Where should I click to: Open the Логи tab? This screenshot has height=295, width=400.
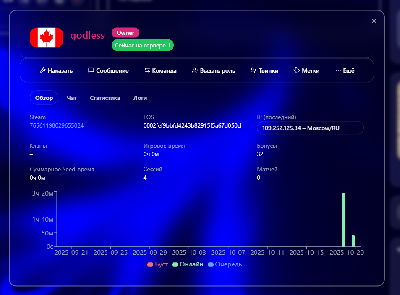click(140, 97)
